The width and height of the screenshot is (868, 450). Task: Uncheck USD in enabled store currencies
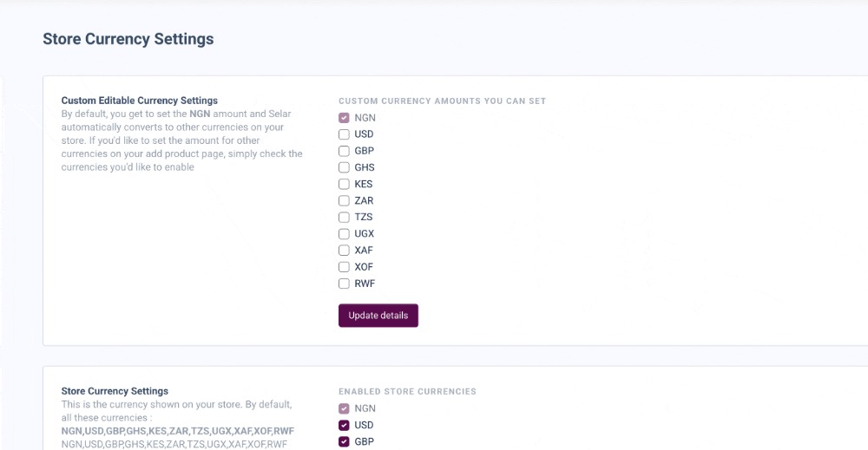click(x=344, y=425)
